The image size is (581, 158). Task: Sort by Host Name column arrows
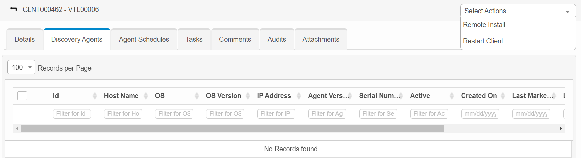[x=146, y=96]
